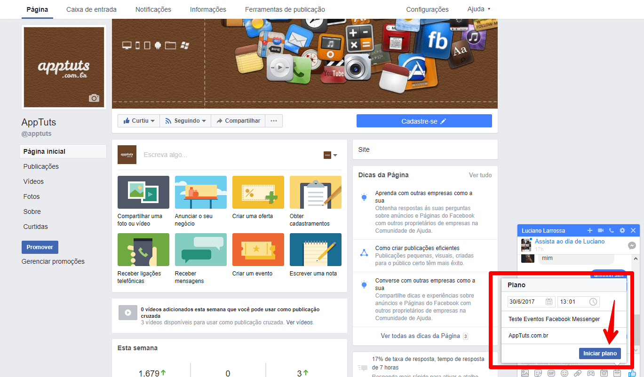644x377 pixels.
Task: Take a photo with the chat camera icon
Action: point(604,373)
